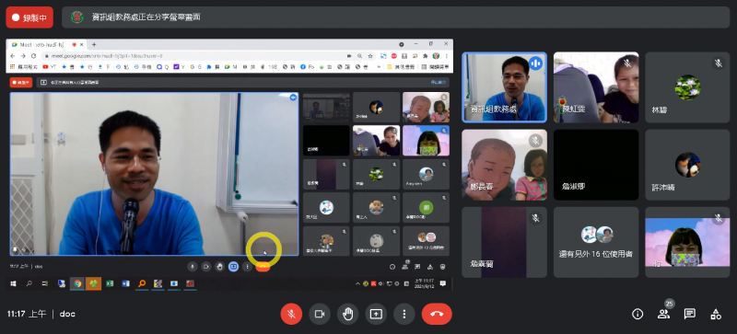
Task: Toggle the camera in the shared Meet controls
Action: [x=205, y=266]
